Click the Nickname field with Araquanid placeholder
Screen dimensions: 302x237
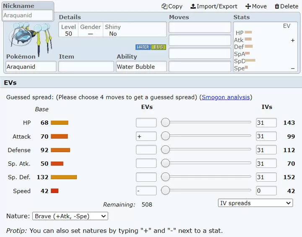(x=28, y=15)
